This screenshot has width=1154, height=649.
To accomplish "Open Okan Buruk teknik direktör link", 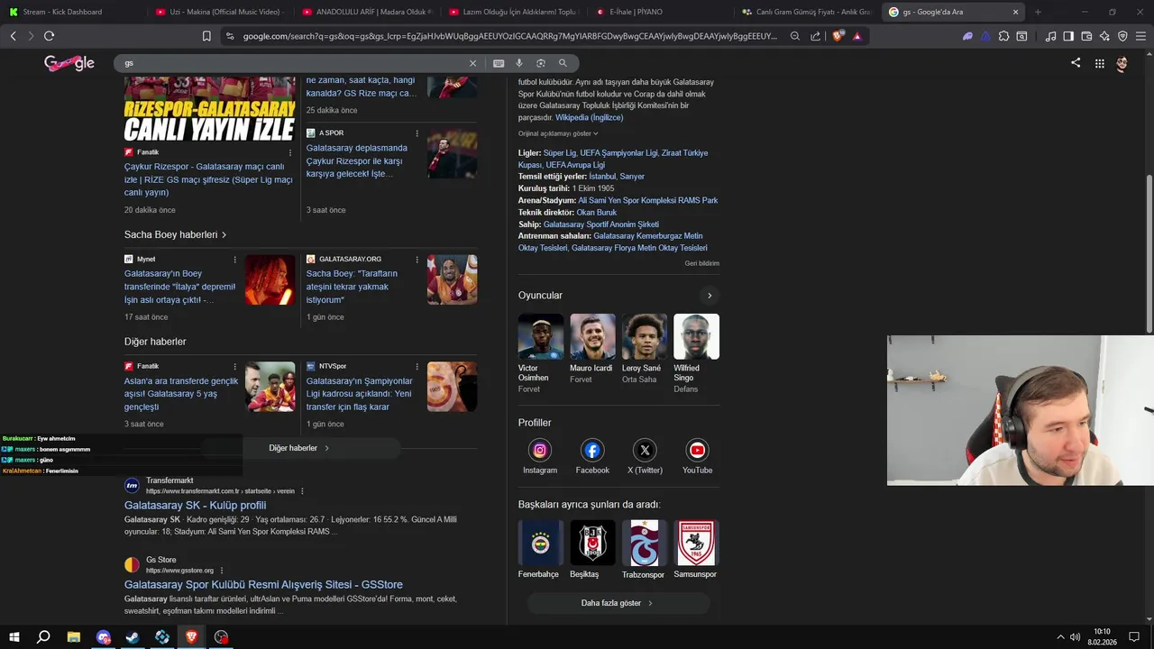I will click(x=597, y=212).
